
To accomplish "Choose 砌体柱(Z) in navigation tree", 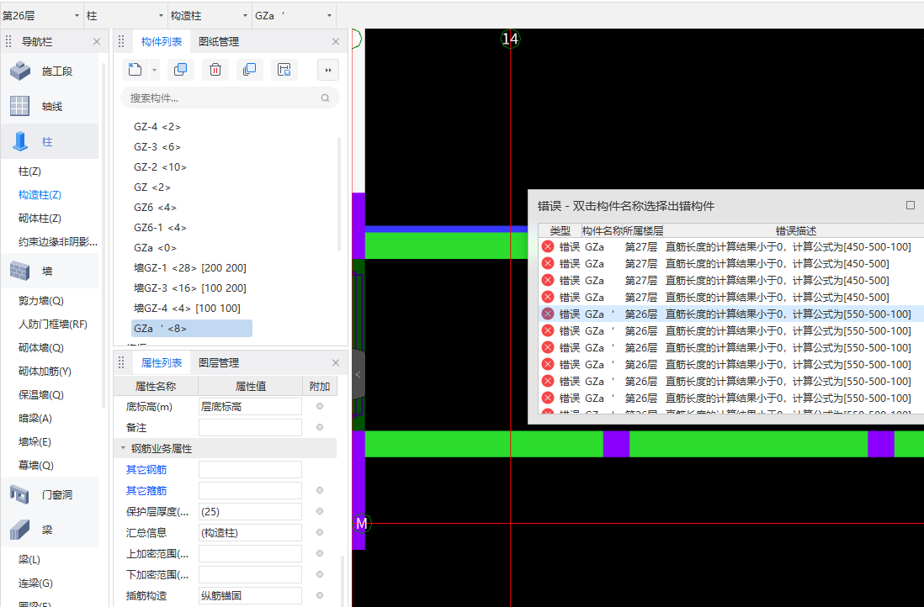I will pos(40,219).
